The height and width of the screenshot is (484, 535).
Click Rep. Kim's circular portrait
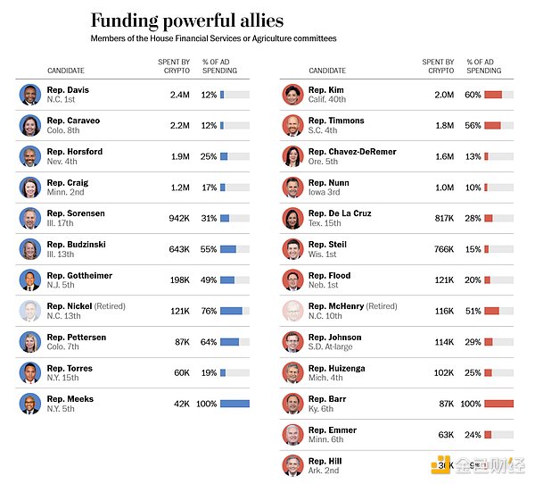[292, 95]
